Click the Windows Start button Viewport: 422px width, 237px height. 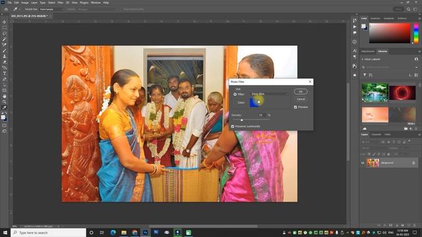tap(5, 232)
